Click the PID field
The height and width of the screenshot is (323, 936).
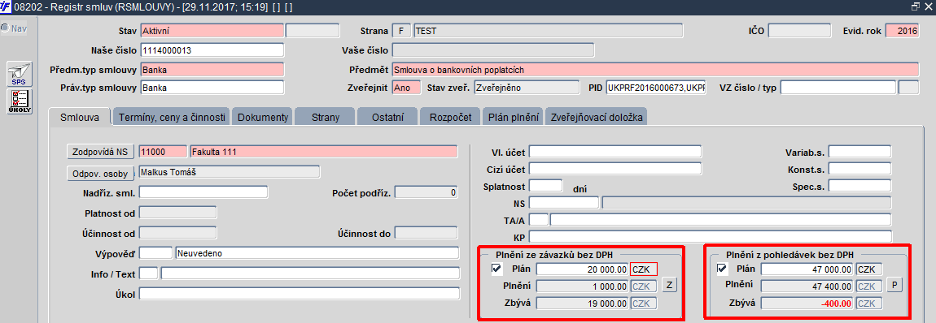[x=655, y=88]
